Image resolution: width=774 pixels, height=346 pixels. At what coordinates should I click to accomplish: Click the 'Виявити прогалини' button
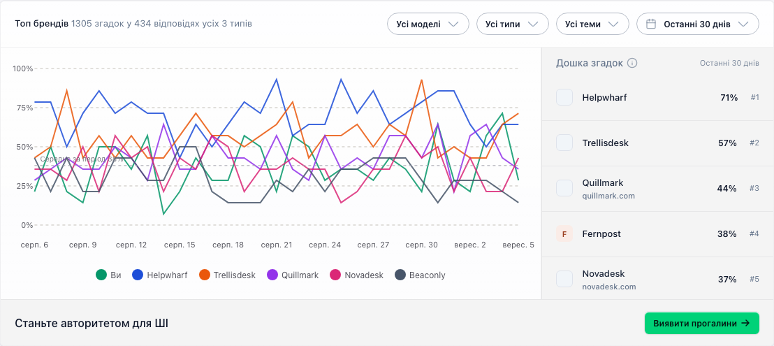(702, 324)
